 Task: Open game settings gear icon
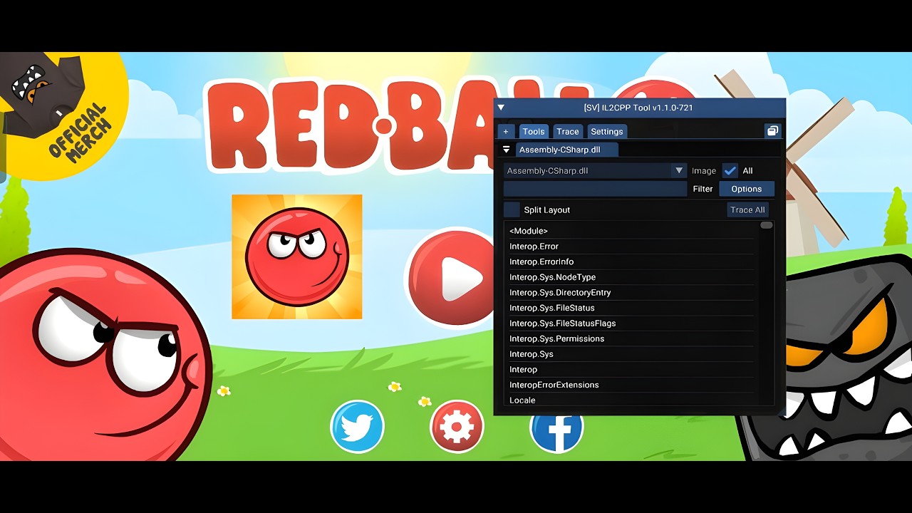(457, 427)
